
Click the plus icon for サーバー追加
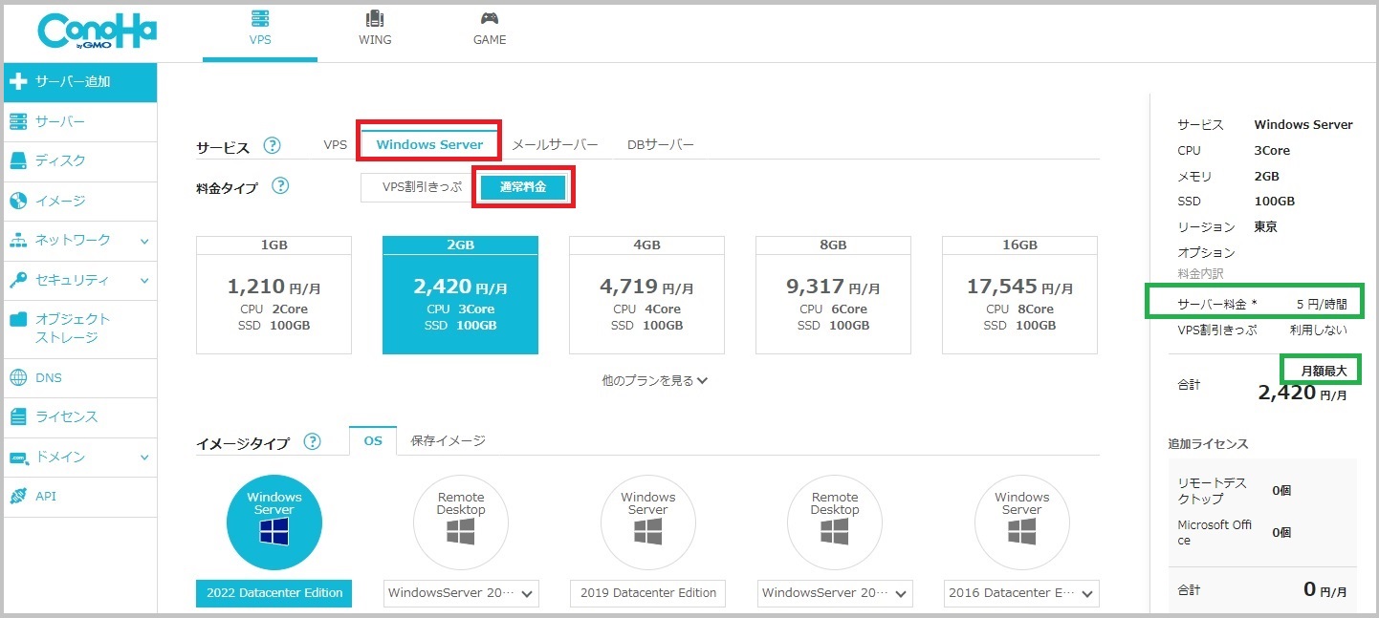click(18, 82)
